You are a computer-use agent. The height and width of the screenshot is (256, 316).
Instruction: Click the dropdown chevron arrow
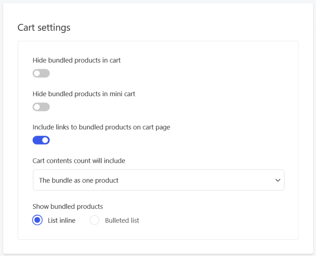[x=278, y=180]
